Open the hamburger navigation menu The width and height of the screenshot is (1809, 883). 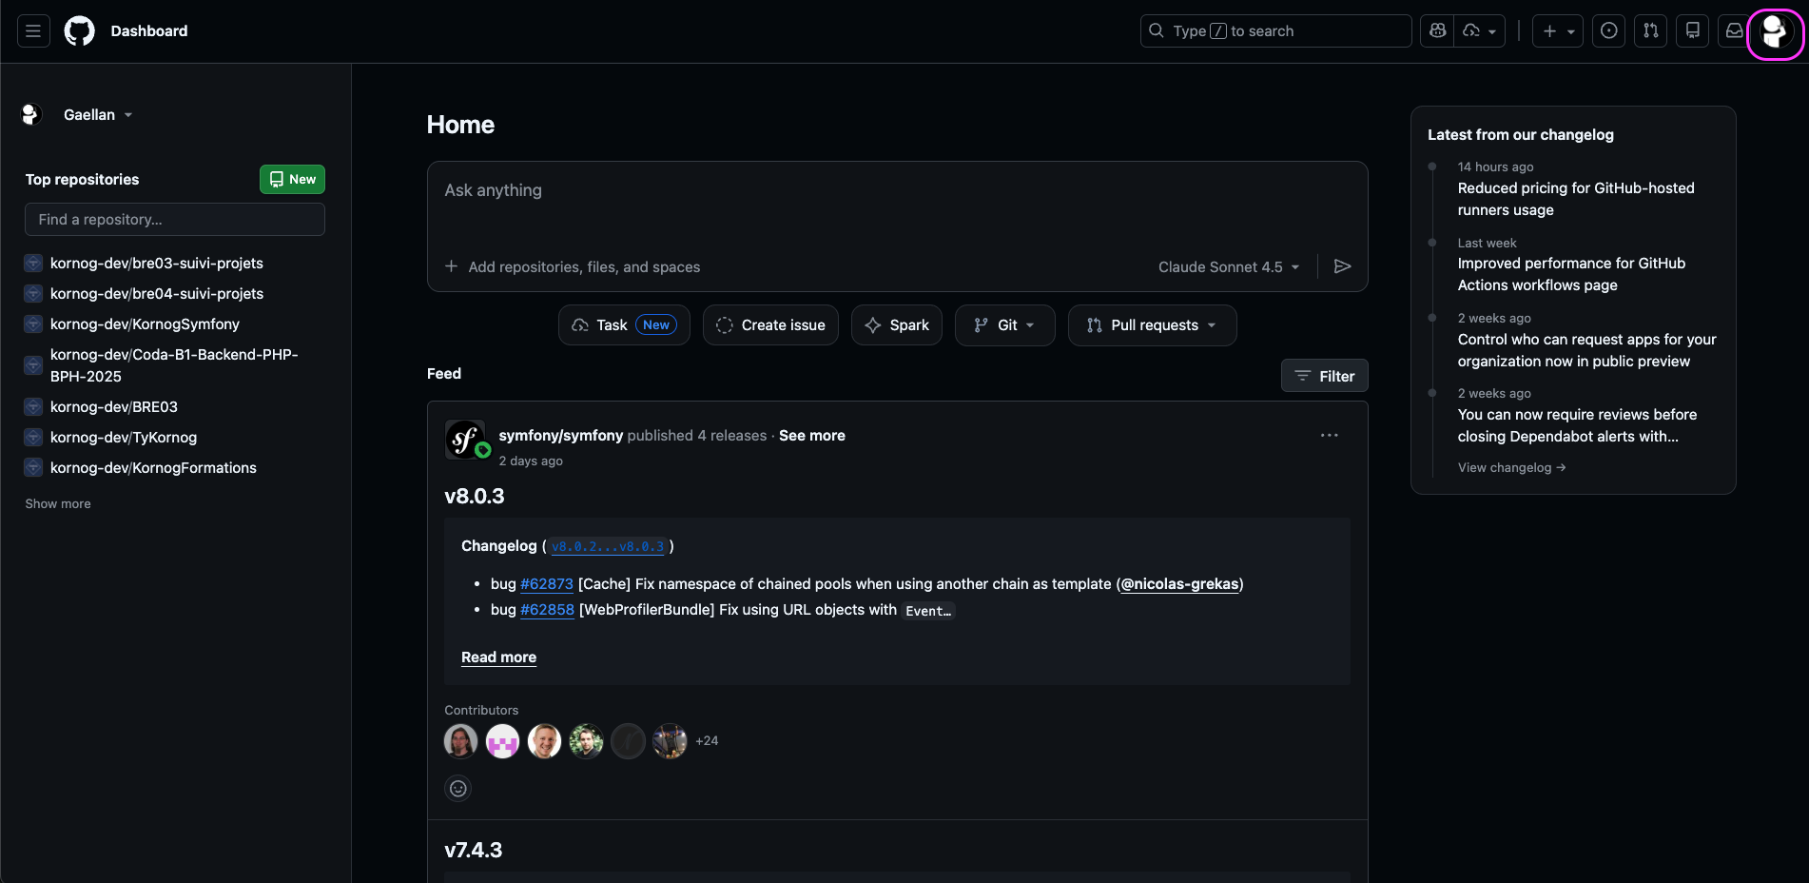coord(31,30)
